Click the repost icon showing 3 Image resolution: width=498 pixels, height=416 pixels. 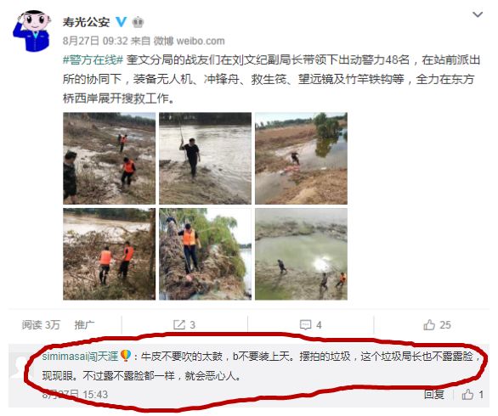pos(184,325)
